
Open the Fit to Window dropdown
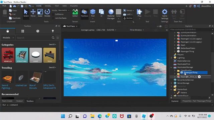(x=137, y=30)
